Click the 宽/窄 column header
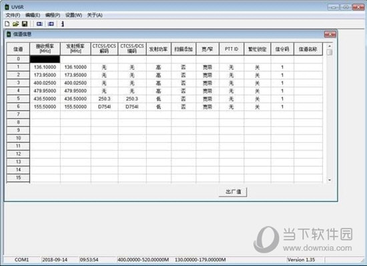This screenshot has width=367, height=266. pos(208,49)
